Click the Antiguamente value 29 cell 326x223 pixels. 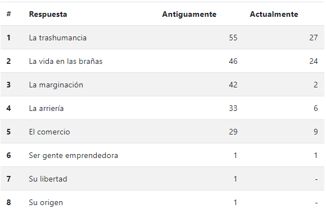coord(233,132)
